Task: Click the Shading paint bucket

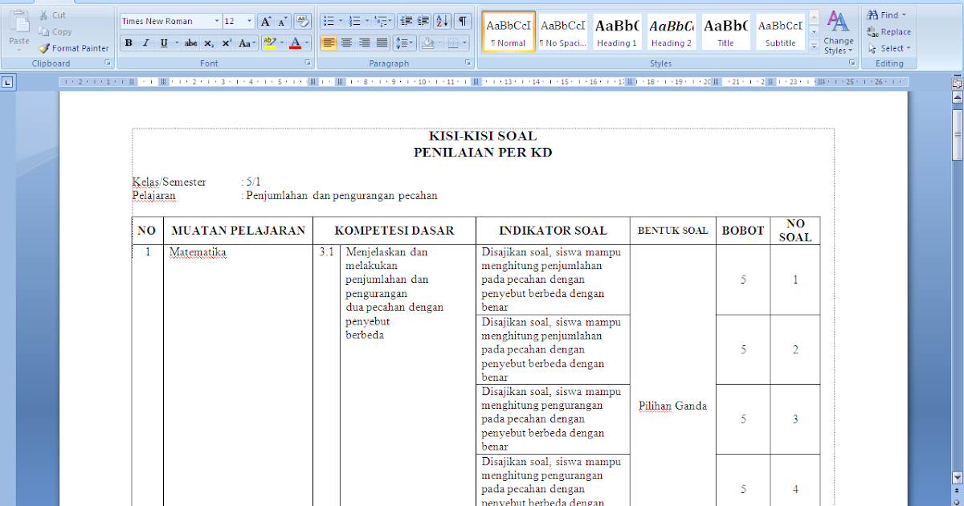Action: click(x=428, y=43)
